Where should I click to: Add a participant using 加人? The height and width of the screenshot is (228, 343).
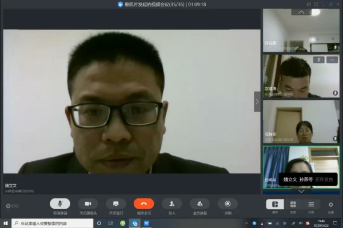point(171,204)
